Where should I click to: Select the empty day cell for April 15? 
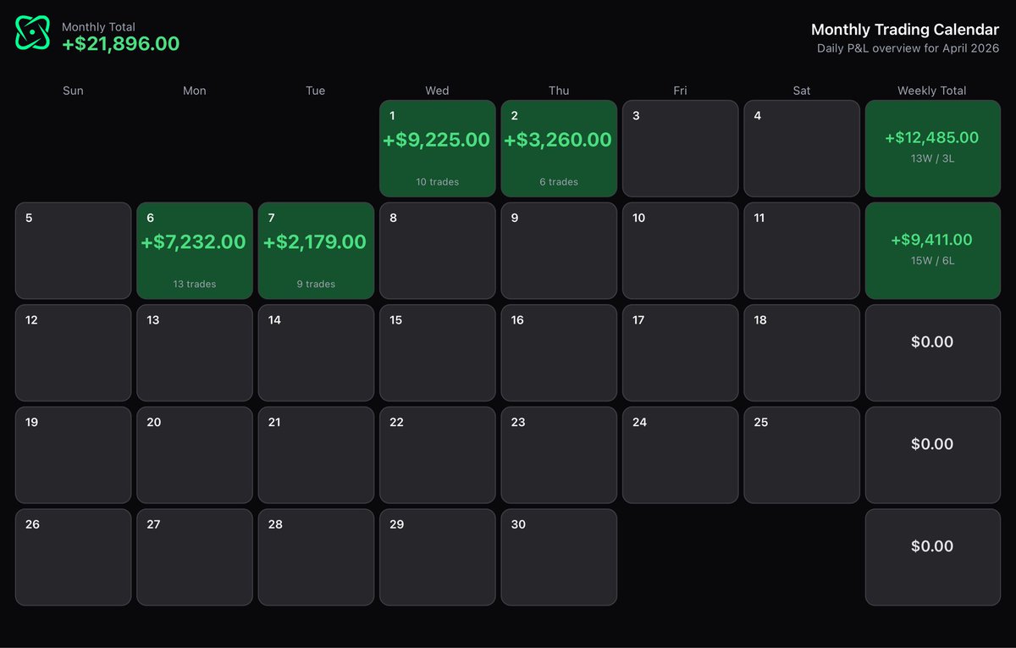coord(437,353)
